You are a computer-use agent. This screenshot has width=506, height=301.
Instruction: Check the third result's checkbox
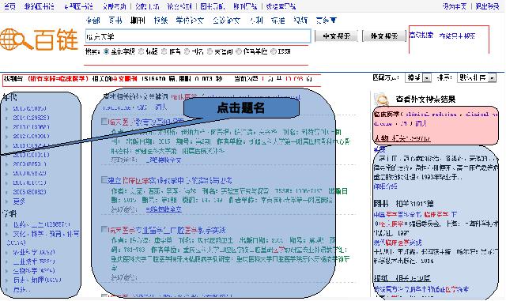click(x=104, y=229)
